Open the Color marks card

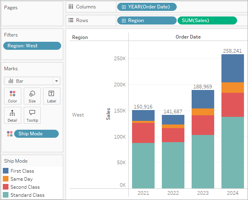12,96
